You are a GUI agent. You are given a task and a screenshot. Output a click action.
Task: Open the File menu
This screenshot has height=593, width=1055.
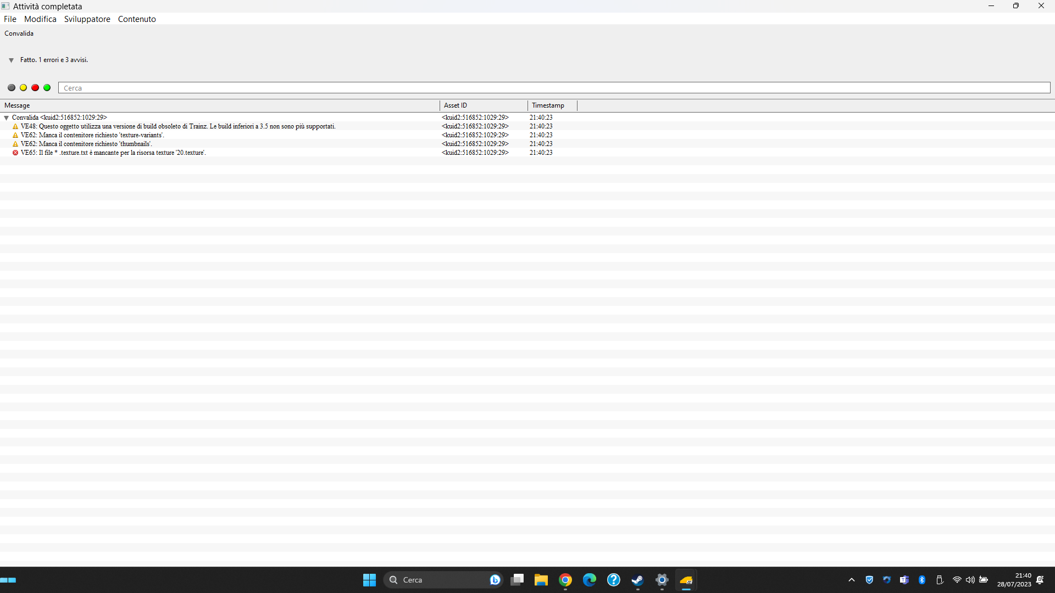point(10,19)
